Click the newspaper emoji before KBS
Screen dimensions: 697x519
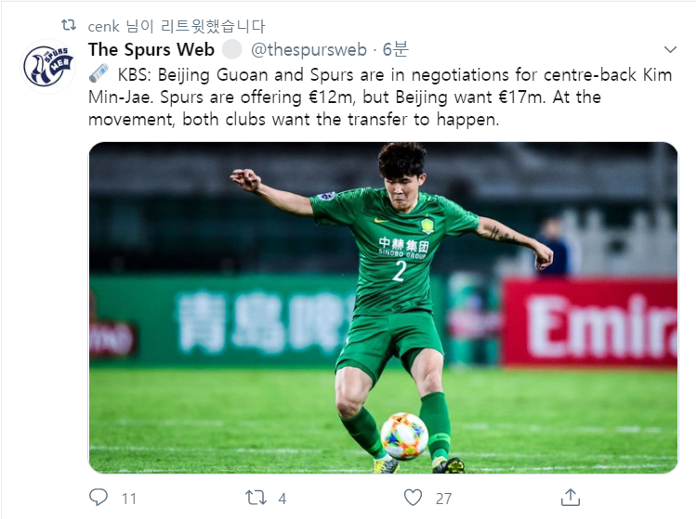point(99,73)
